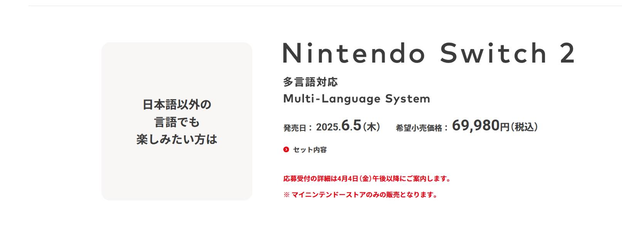Click the 円(税込) tax-included text
This screenshot has height=247, width=622.
[x=519, y=127]
